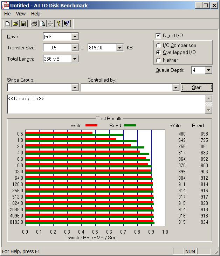The height and width of the screenshot is (256, 220).
Task: Open a saved benchmark file icon
Action: (x=15, y=23)
